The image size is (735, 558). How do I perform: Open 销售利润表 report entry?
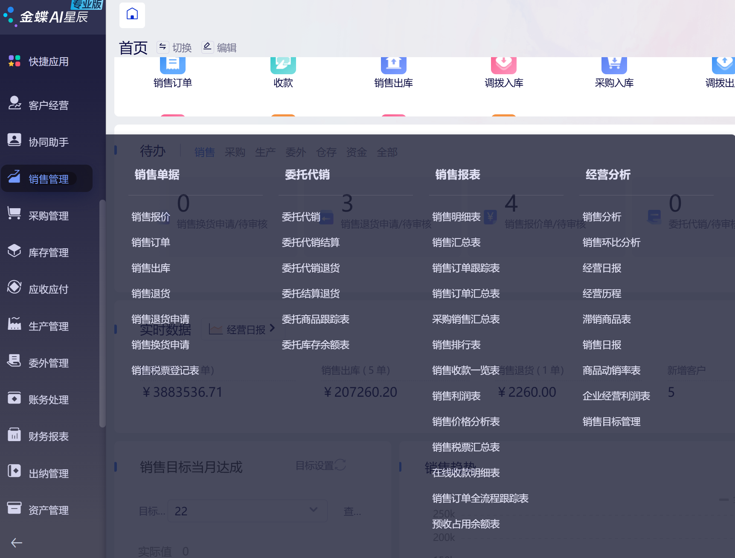[x=456, y=396]
